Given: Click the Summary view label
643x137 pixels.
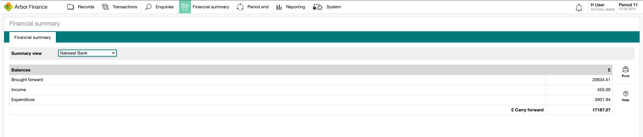Looking at the screenshot, I should (26, 53).
